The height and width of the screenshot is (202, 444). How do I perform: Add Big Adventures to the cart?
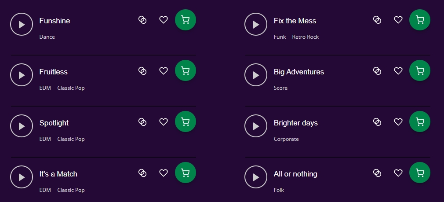pos(420,70)
